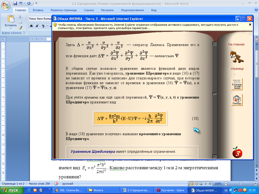Screen dimensions: 259x194
Task: Click the 'На главную' link
Action: [236, 44]
